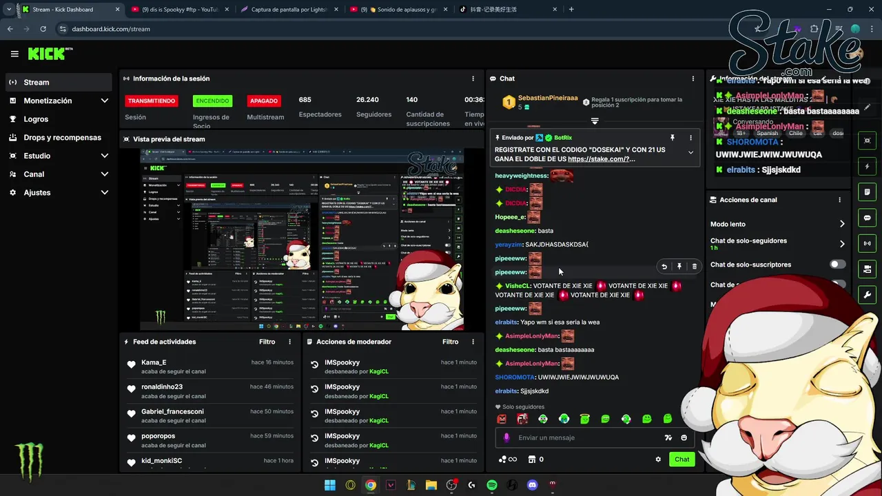Switch to the Sonido de aplausos tab
The image size is (882, 496).
(400, 10)
